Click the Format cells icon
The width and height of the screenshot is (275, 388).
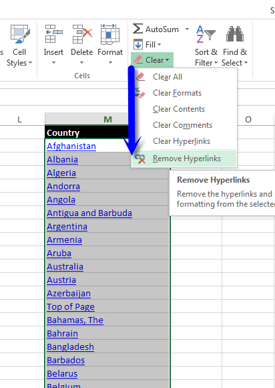click(x=110, y=34)
